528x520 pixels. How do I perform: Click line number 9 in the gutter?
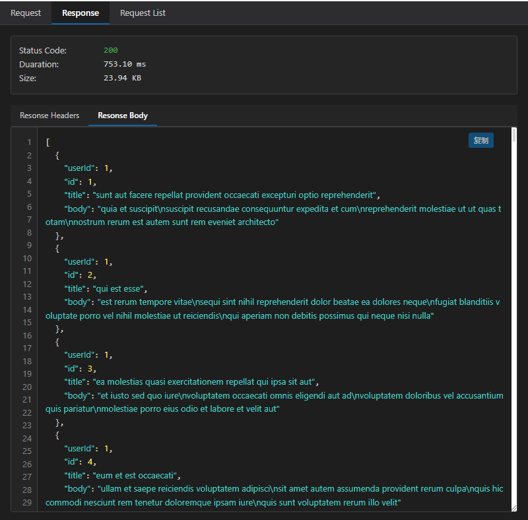29,245
